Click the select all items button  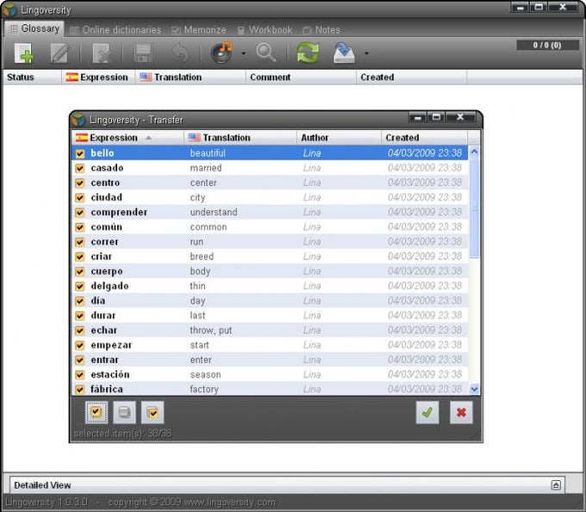97,412
